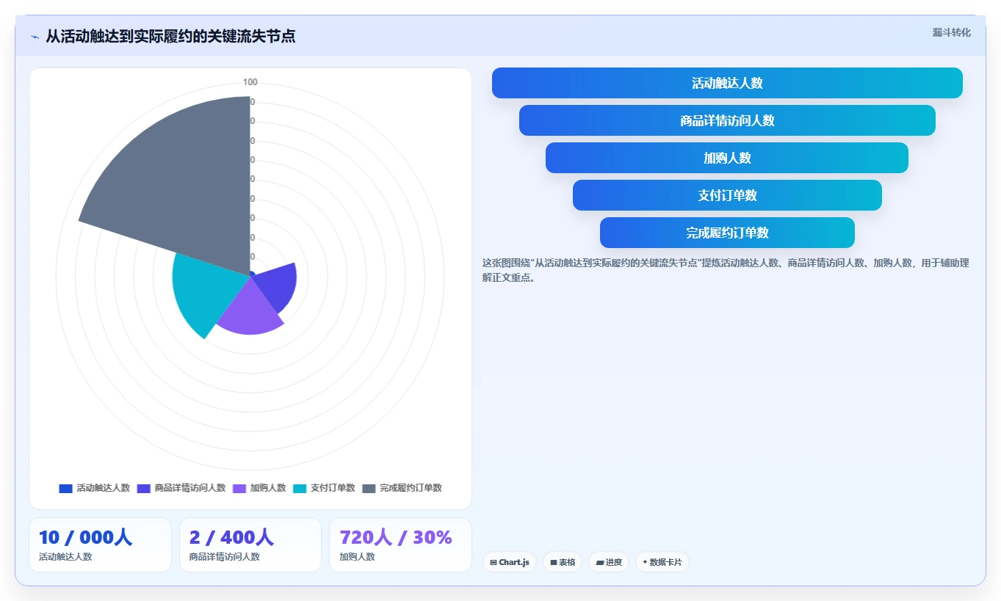Click the 漏斗转化 label in header
This screenshot has height=601, width=1001.
click(x=952, y=32)
